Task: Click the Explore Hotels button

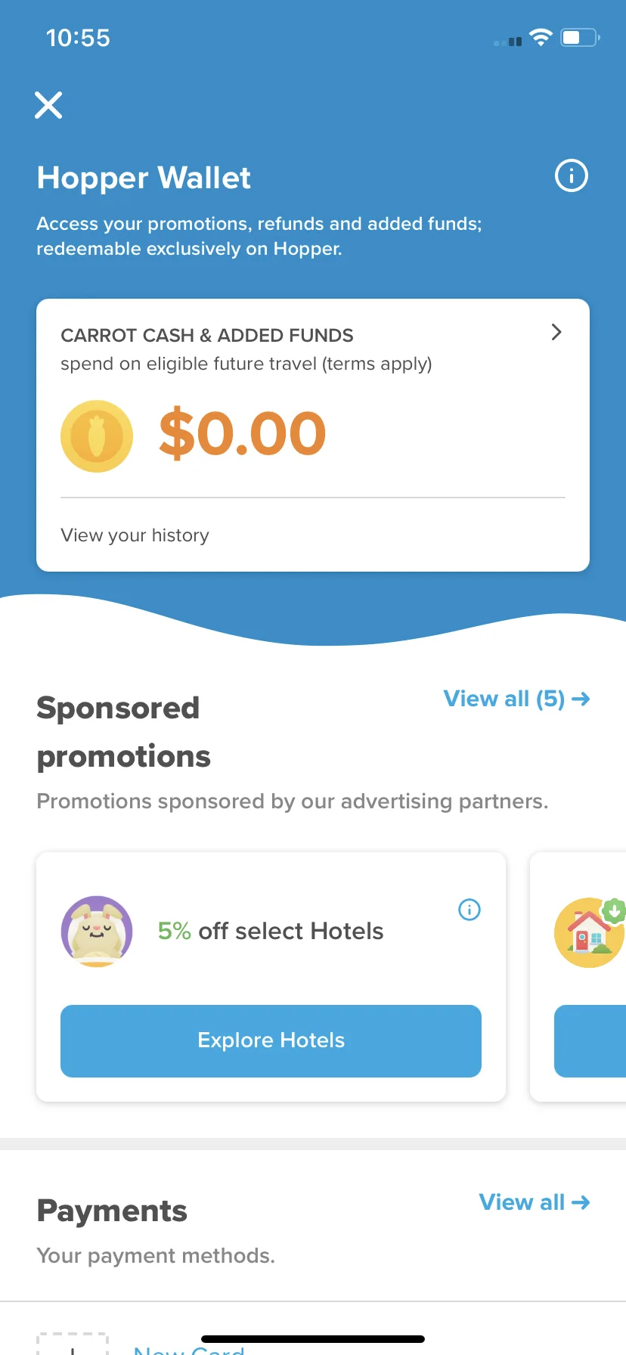Action: pos(271,1041)
